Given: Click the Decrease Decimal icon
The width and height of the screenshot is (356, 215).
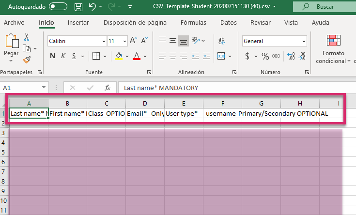Looking at the screenshot, I should pos(302,56).
